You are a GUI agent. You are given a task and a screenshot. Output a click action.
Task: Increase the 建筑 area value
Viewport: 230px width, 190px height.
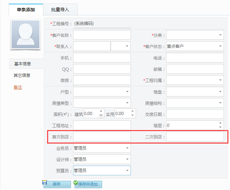(x=101, y=112)
